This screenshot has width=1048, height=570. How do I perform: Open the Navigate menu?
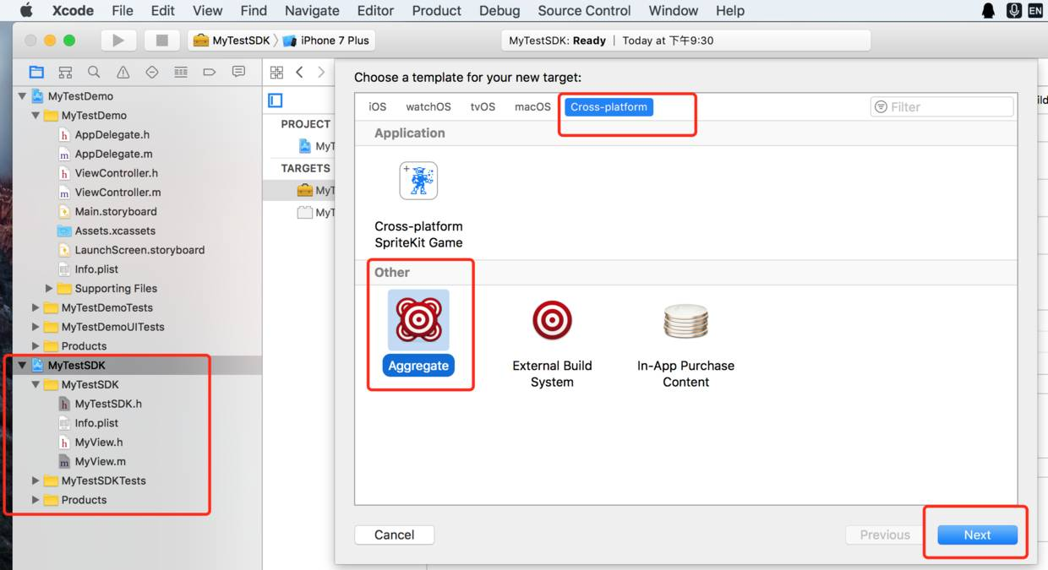pos(312,10)
